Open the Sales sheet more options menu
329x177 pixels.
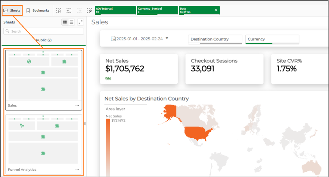(x=77, y=106)
